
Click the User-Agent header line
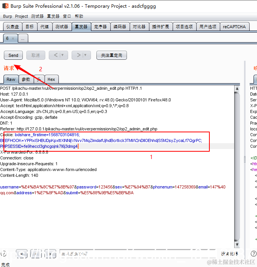click(x=86, y=100)
